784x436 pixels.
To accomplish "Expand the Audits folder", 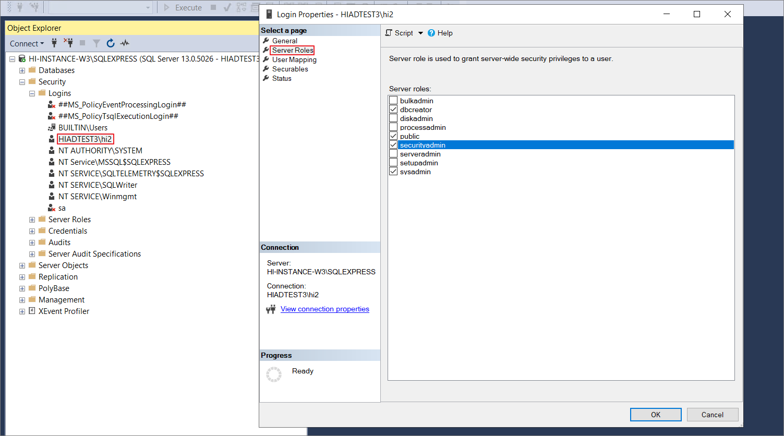I will pyautogui.click(x=32, y=243).
